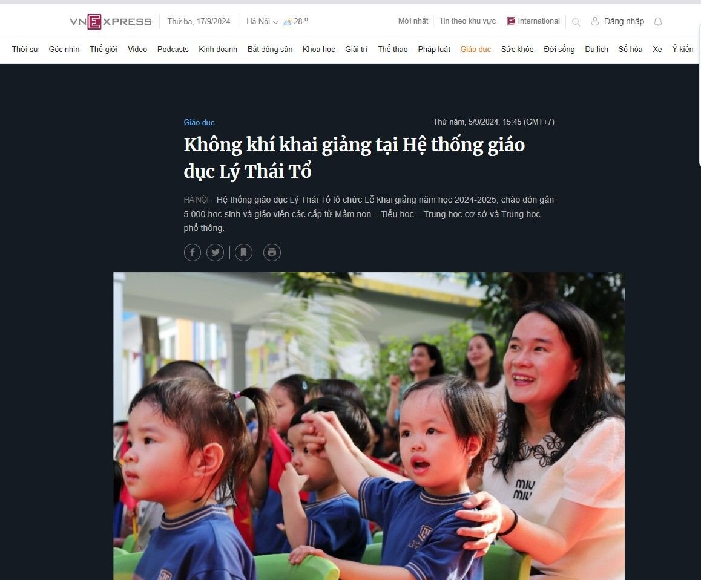Share article on Twitter
The height and width of the screenshot is (580, 701).
[215, 253]
